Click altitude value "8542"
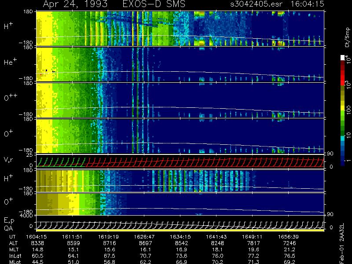This screenshot has height=264, width=352. 181,243
